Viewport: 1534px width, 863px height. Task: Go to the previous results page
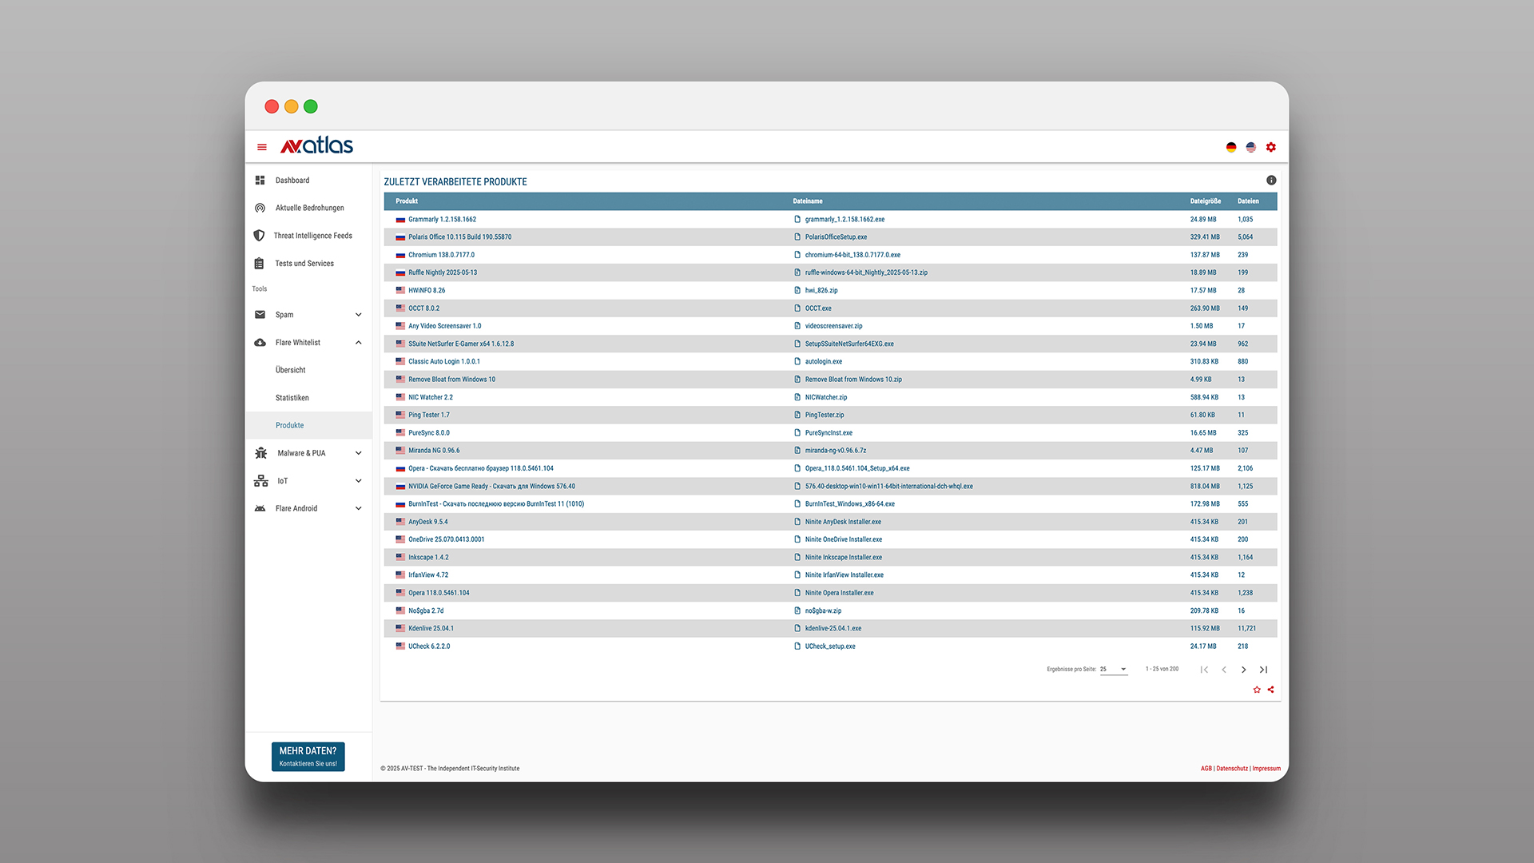[1224, 670]
